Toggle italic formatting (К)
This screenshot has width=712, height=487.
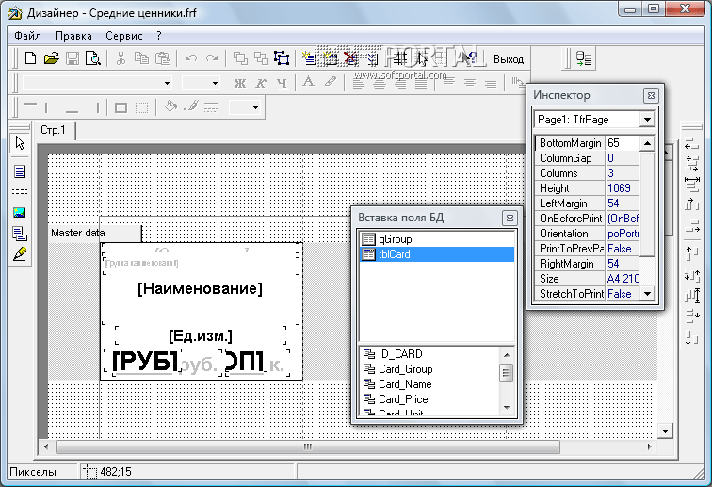[x=261, y=83]
